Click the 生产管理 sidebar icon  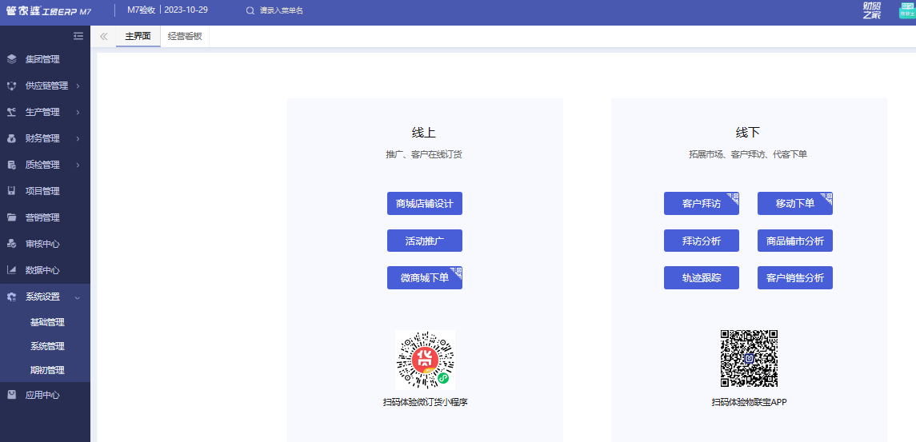click(12, 112)
